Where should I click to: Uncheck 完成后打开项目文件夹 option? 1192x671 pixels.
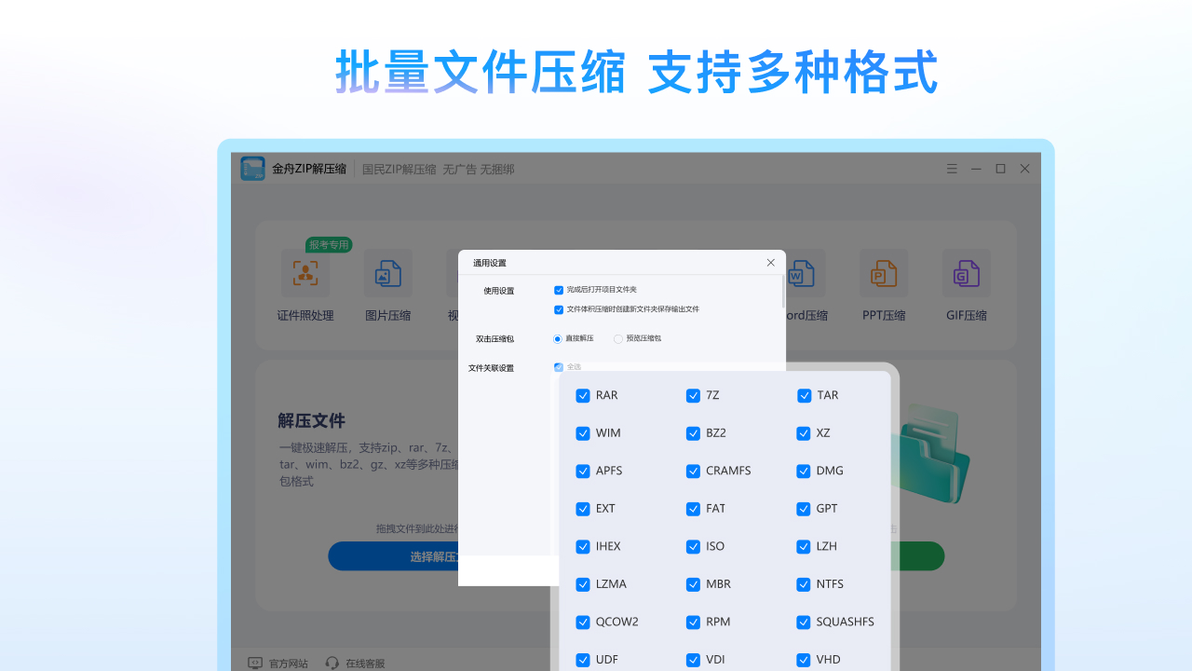(559, 290)
